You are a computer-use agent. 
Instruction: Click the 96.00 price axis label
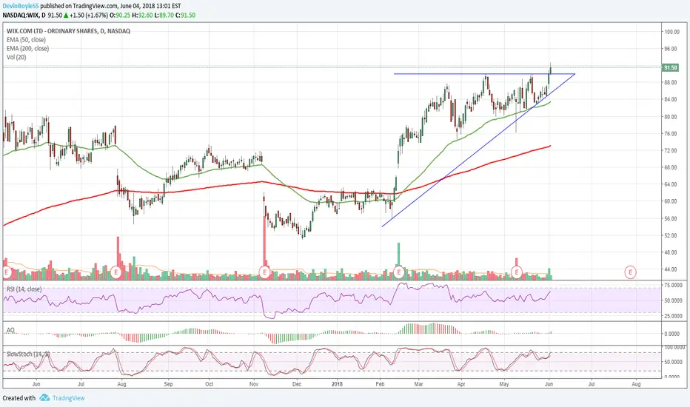pos(671,49)
